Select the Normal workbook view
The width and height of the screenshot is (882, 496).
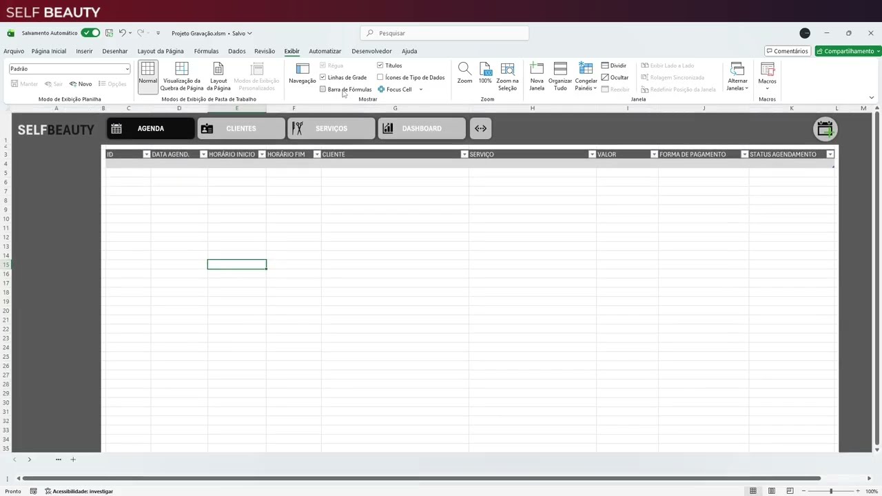click(x=147, y=76)
